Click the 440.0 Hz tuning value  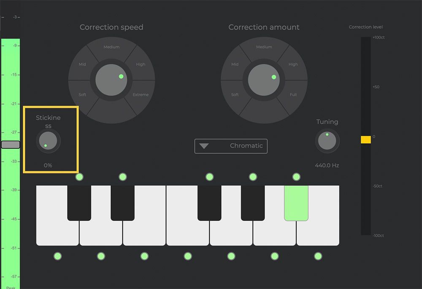(327, 165)
